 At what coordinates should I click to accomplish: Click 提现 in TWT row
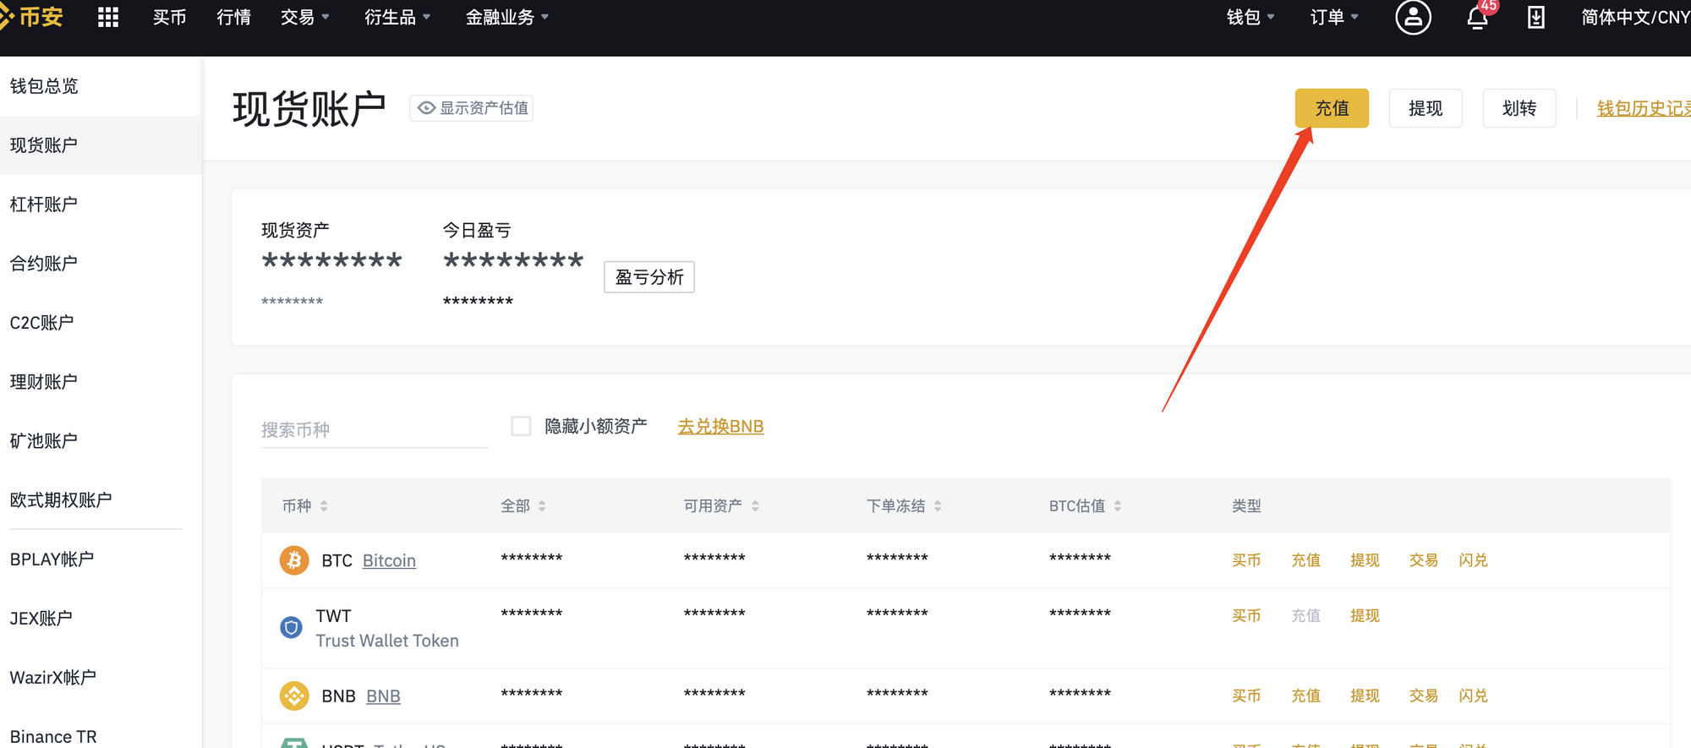(x=1365, y=616)
